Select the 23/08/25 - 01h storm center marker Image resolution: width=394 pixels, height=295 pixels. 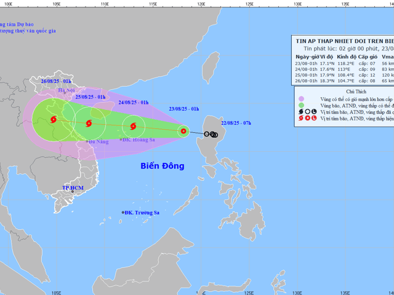pyautogui.click(x=183, y=130)
